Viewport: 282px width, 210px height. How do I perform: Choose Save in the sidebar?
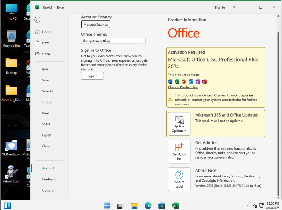tap(45, 80)
